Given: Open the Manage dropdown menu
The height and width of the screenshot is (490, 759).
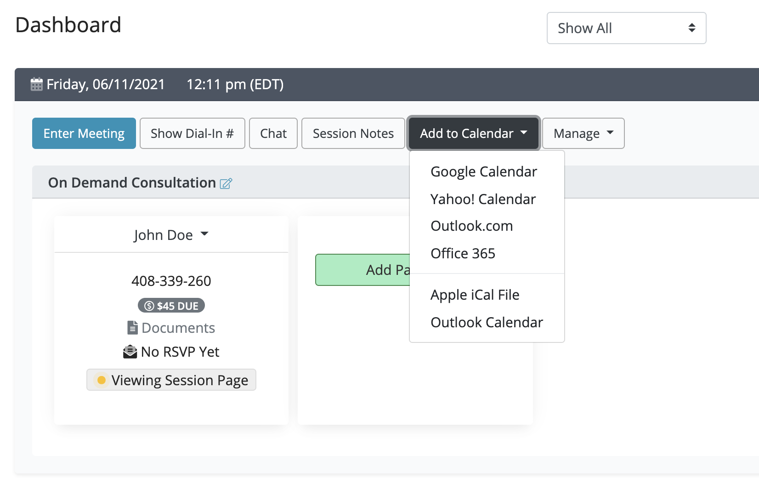Looking at the screenshot, I should point(583,133).
